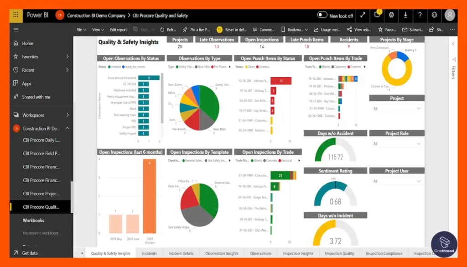Image resolution: width=467 pixels, height=267 pixels.
Task: Open the app launcher waffle icon
Action: click(x=16, y=16)
